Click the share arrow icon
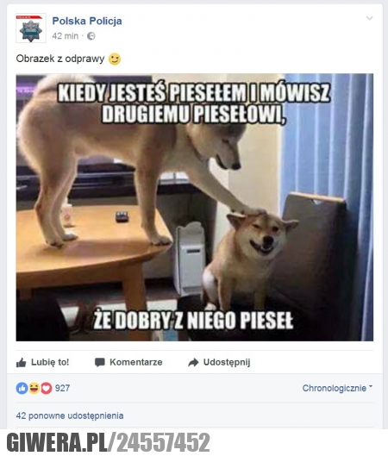Screen dimensions: 388x456 point(193,362)
